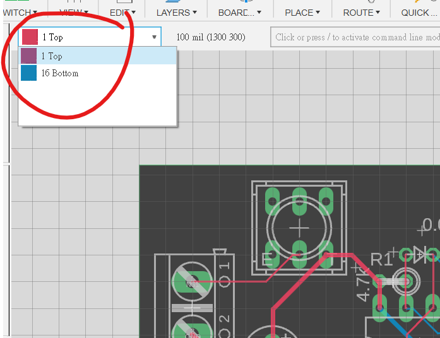Screen dimensions: 440x338
Task: Open the ROUTE tools menu
Action: [x=361, y=13]
